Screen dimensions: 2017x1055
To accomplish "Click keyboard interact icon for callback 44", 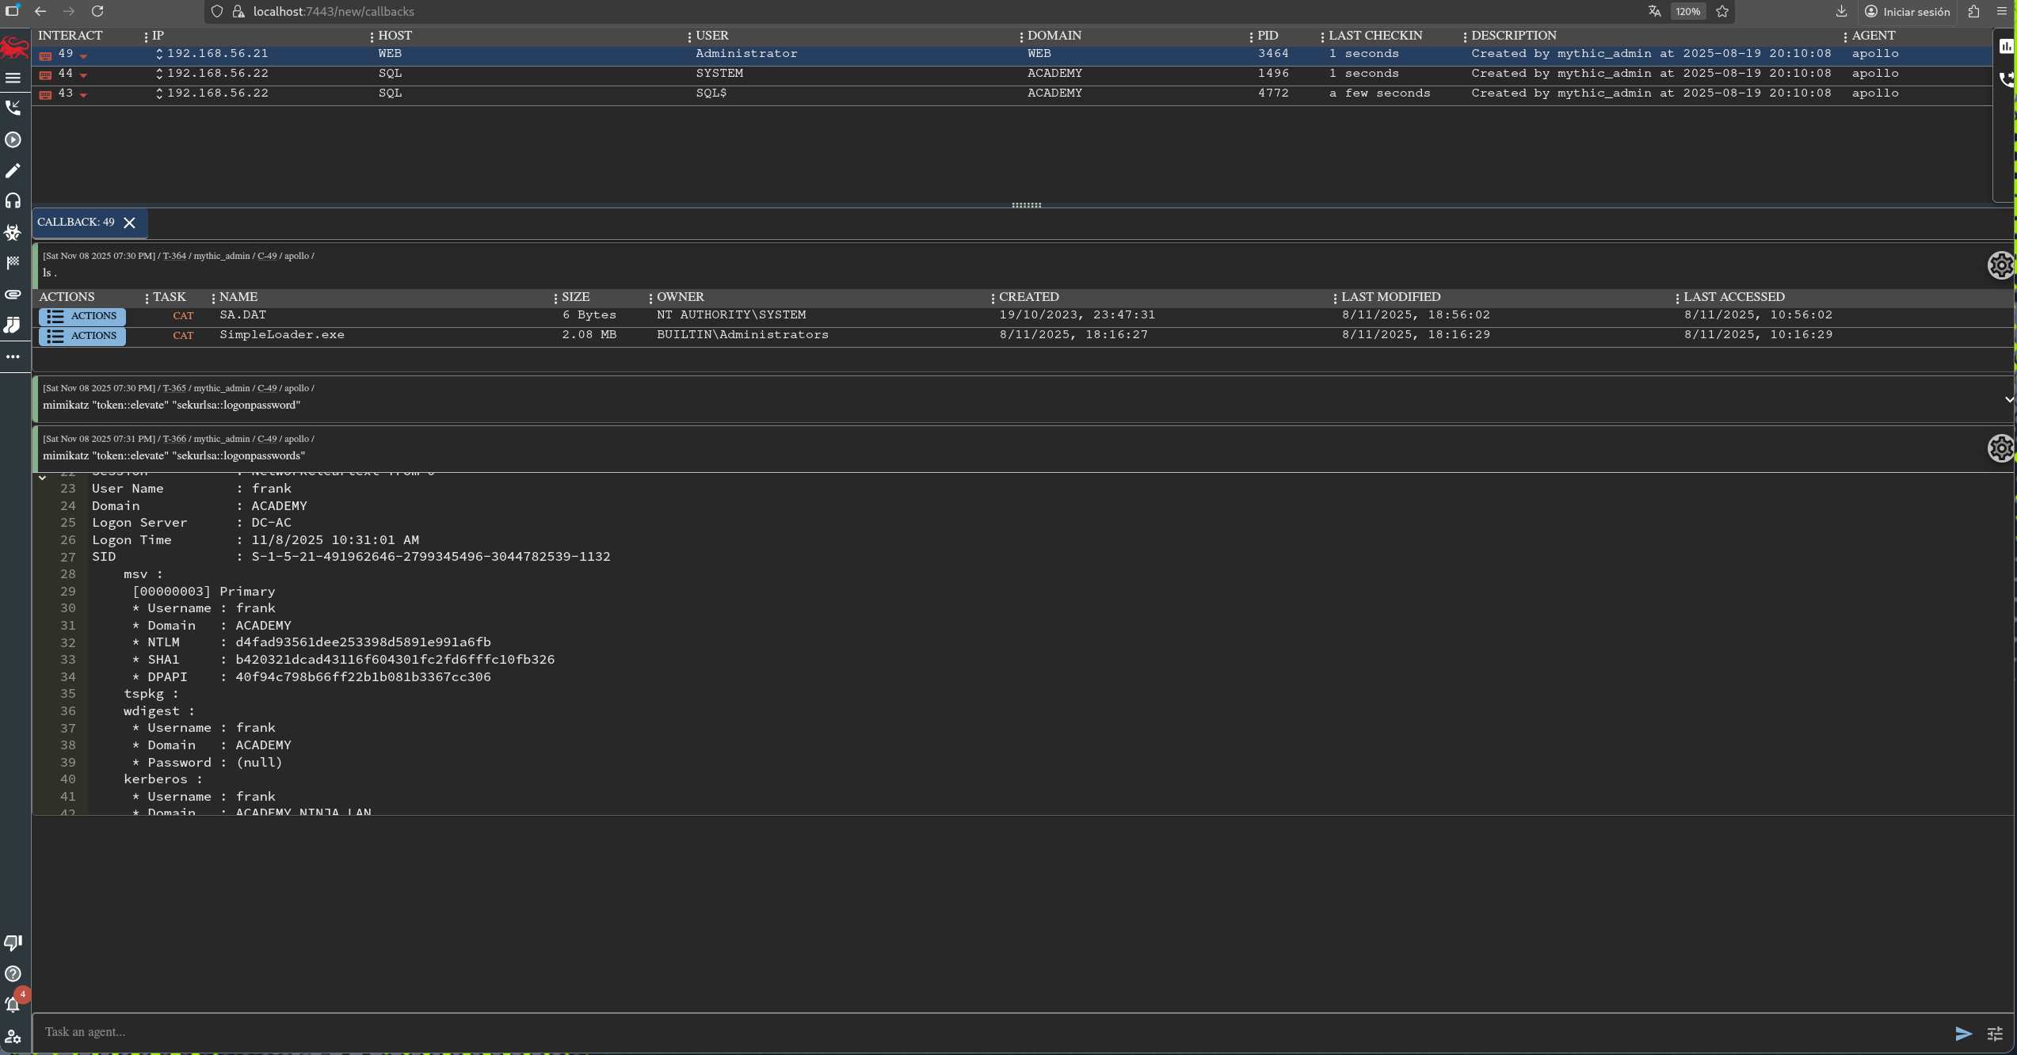I will (46, 74).
